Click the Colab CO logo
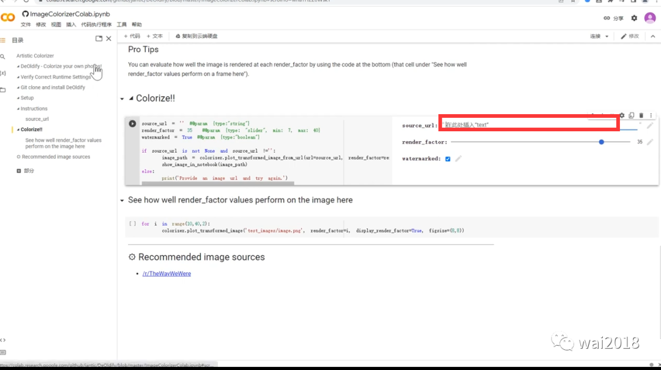This screenshot has height=370, width=661. coord(8,18)
